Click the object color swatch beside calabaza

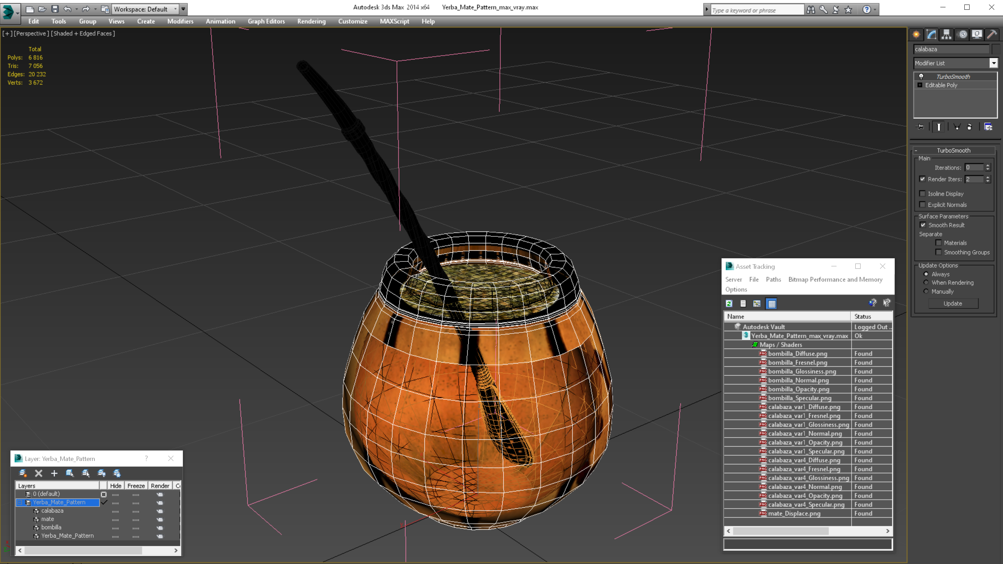point(997,49)
